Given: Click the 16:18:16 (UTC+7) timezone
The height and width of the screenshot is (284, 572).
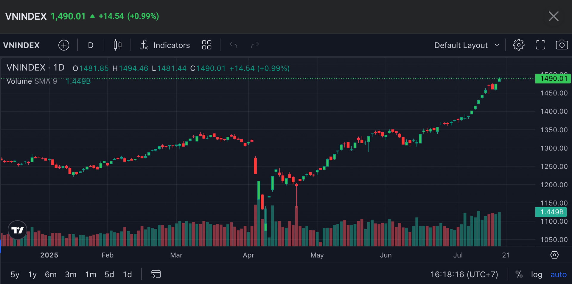Looking at the screenshot, I should coord(464,274).
